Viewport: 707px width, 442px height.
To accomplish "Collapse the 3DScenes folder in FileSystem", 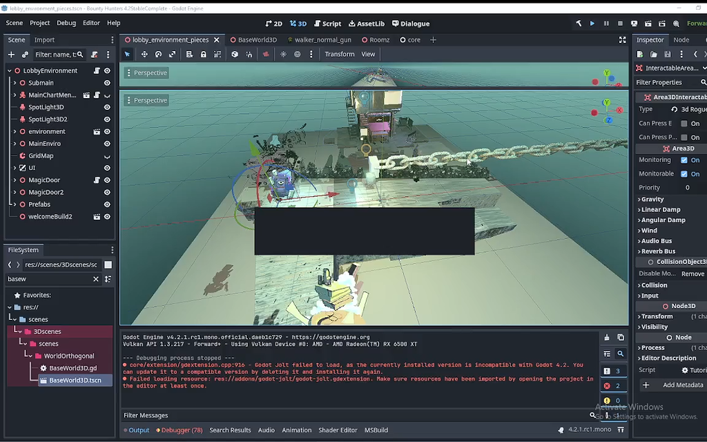I will 21,331.
